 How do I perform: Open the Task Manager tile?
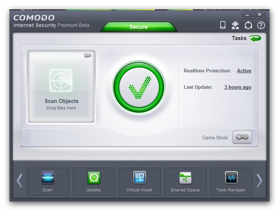[231, 182]
